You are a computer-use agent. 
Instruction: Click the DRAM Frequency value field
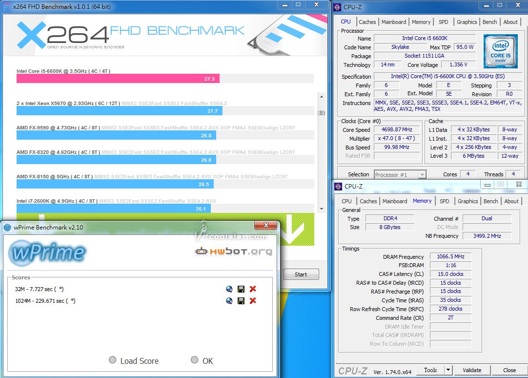(x=450, y=257)
